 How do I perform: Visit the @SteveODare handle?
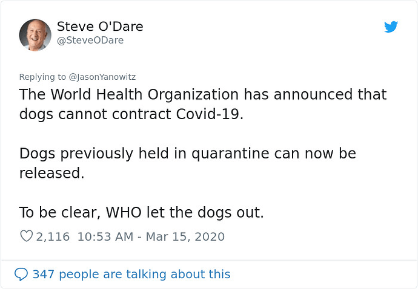(90, 41)
